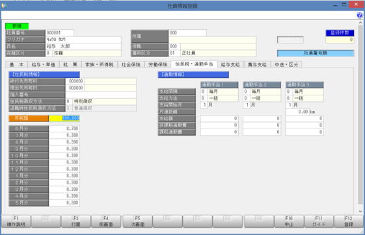
Task: Edit the 12月分 tax amount field
Action: pos(64,169)
